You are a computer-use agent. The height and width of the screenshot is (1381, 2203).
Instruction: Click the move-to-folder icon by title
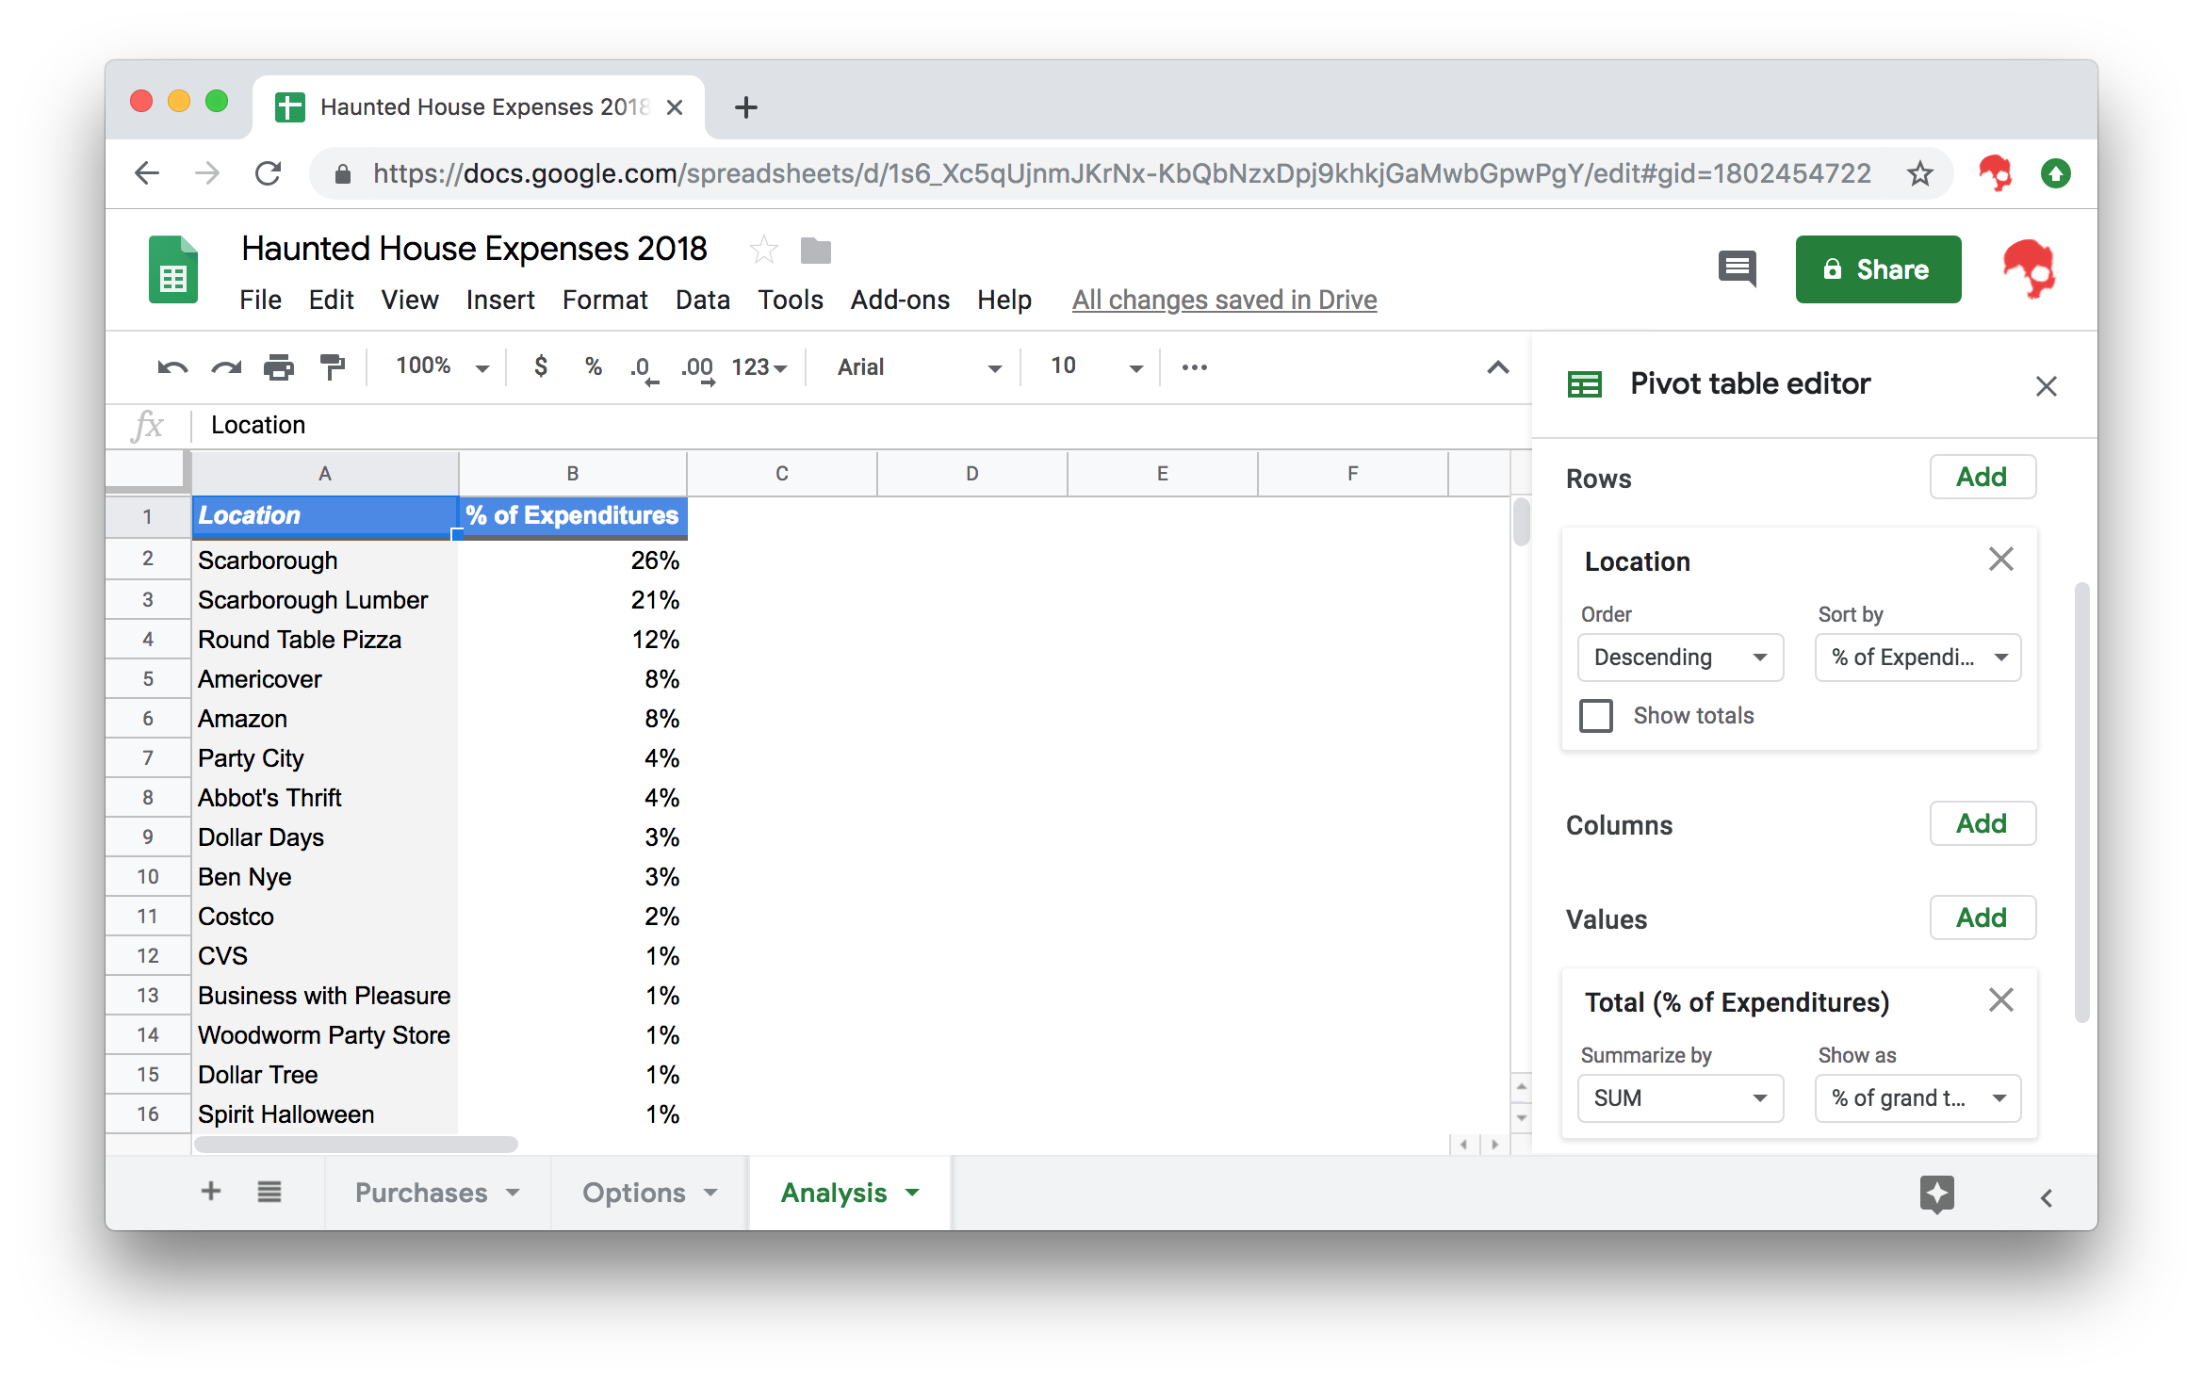[x=816, y=251]
